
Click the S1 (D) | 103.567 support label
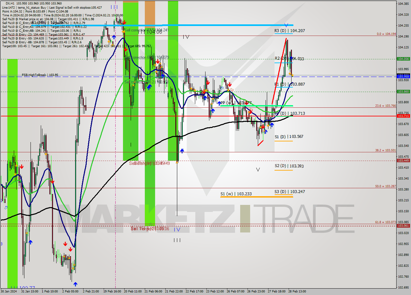coord(289,136)
